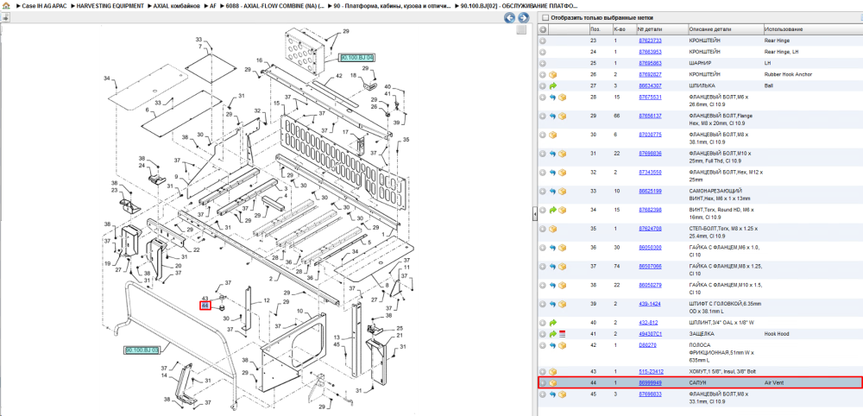Select 'Rubber Hook Anchor' usage text
Image resolution: width=863 pixels, height=416 pixels.
pos(788,75)
